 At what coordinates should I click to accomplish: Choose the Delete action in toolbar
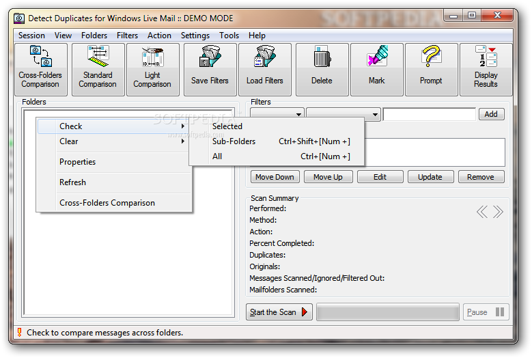coord(322,69)
